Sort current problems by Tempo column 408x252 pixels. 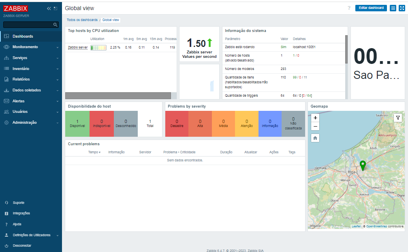point(94,152)
